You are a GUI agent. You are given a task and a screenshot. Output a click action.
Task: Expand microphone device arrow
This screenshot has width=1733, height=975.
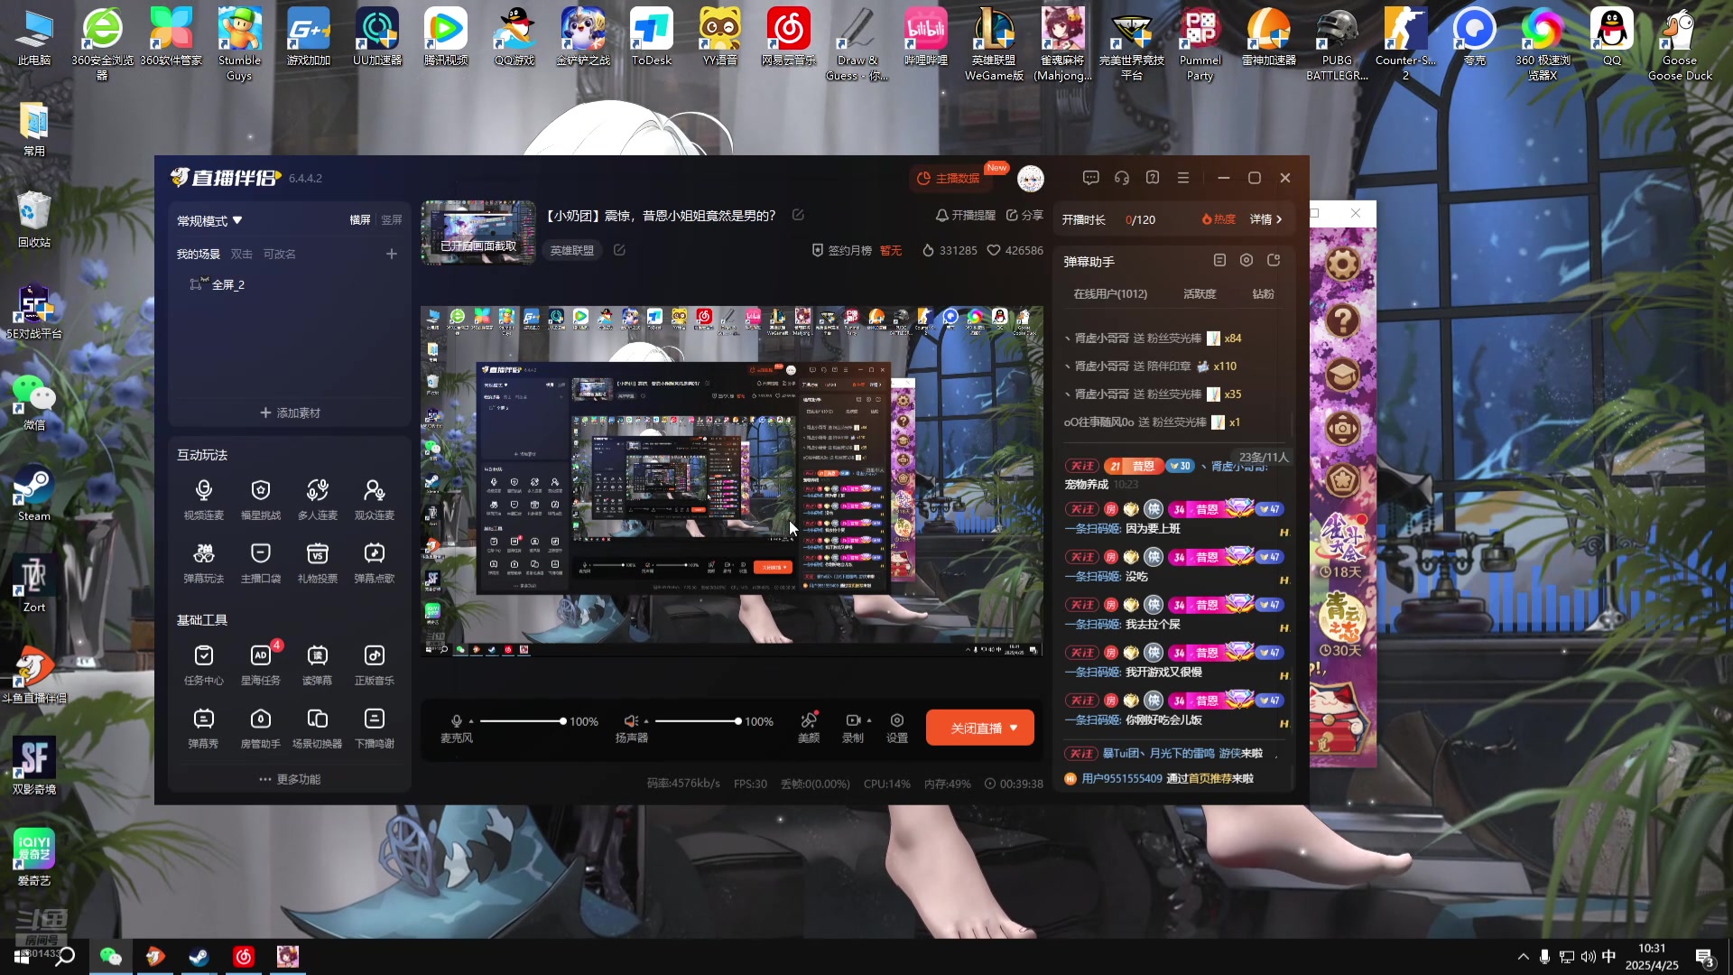471,721
